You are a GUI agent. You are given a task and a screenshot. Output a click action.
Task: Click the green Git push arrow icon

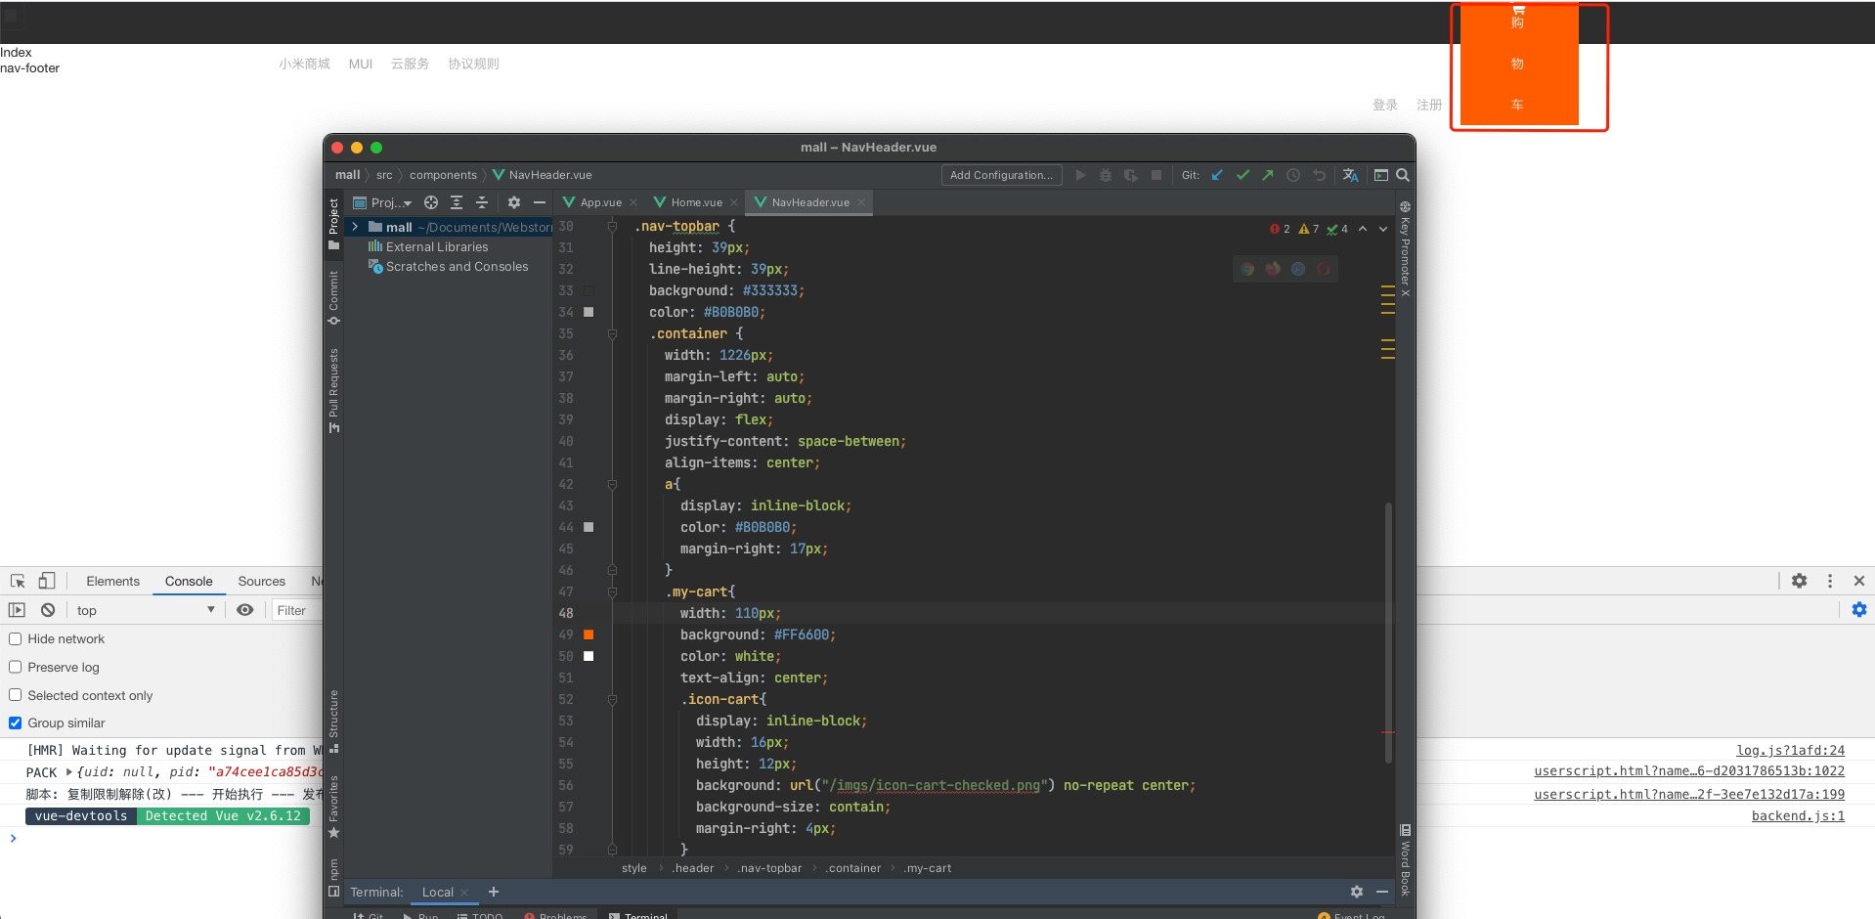(1268, 175)
